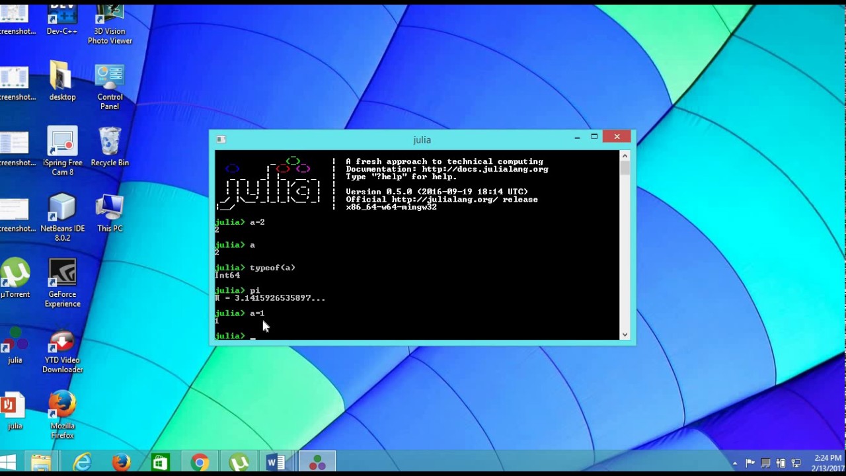Click the julia window title bar text
The width and height of the screenshot is (846, 476).
coord(422,140)
